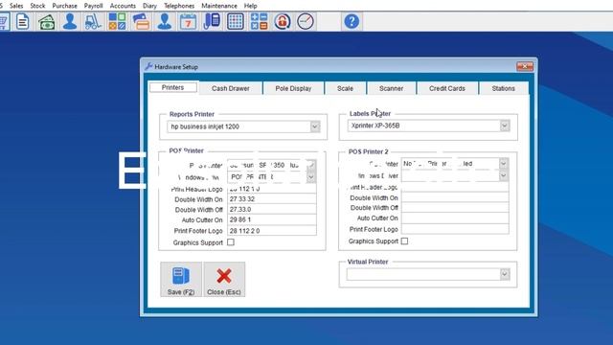Select the Printers tab
This screenshot has width=613, height=345.
(172, 87)
